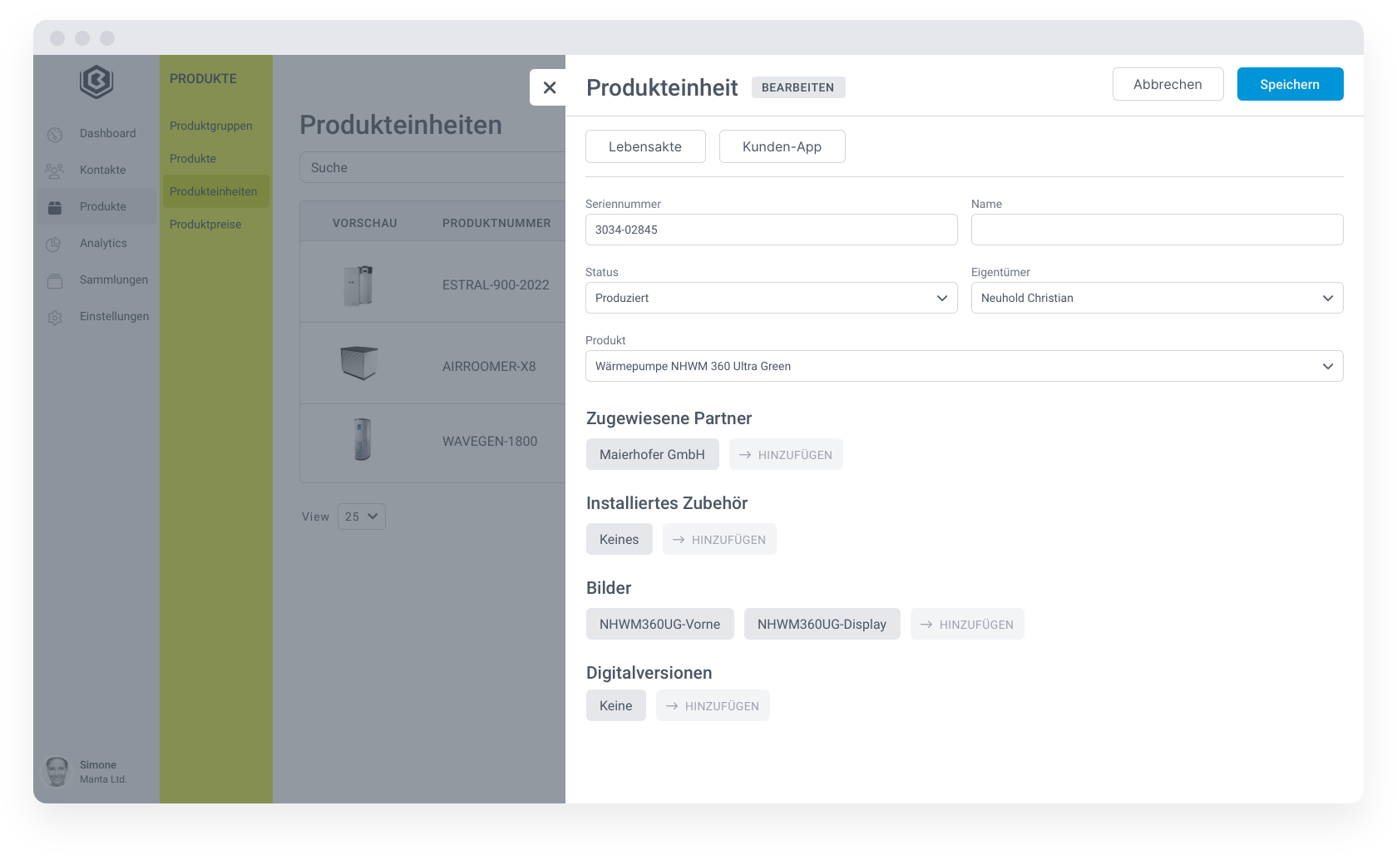Screen dimensions: 1397x860
Task: Switch to the Lebensakte tab
Action: pyautogui.click(x=645, y=146)
